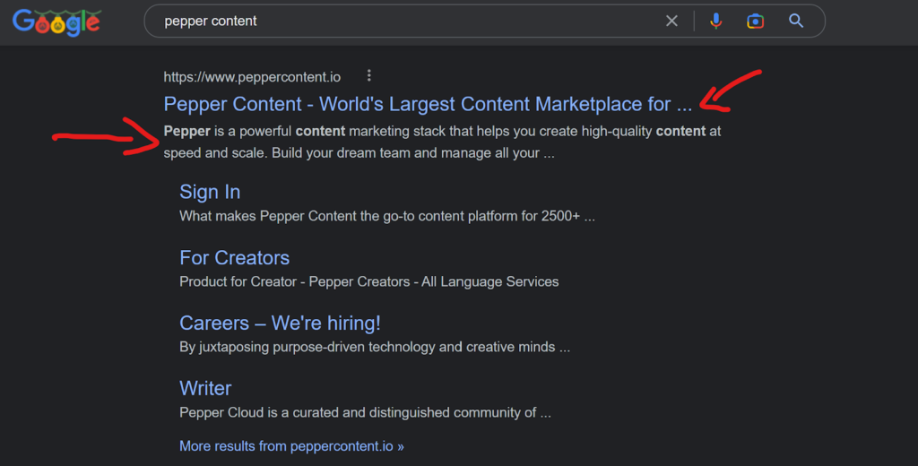Click the red arrow pointing at the result title

click(x=731, y=92)
